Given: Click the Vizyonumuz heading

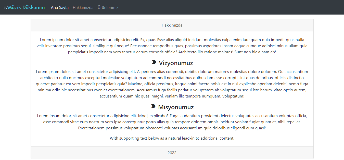Looking at the screenshot, I should tap(176, 63).
